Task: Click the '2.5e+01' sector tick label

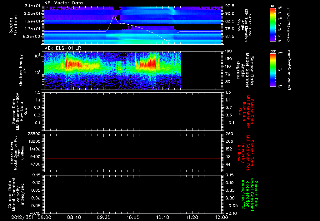Action: pyautogui.click(x=32, y=13)
